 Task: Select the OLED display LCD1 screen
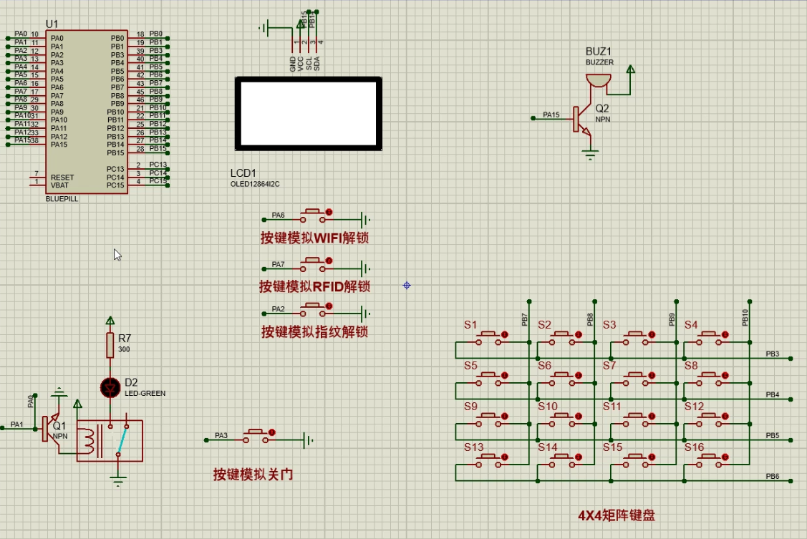(x=308, y=114)
